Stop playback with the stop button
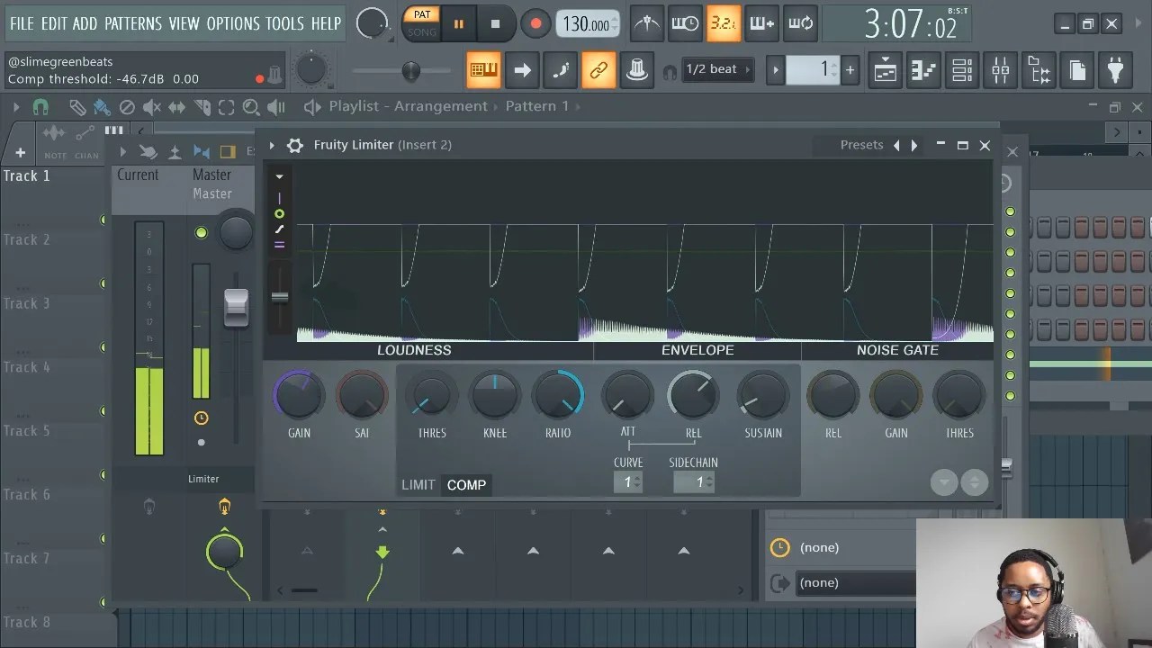The width and height of the screenshot is (1152, 648). 495,24
